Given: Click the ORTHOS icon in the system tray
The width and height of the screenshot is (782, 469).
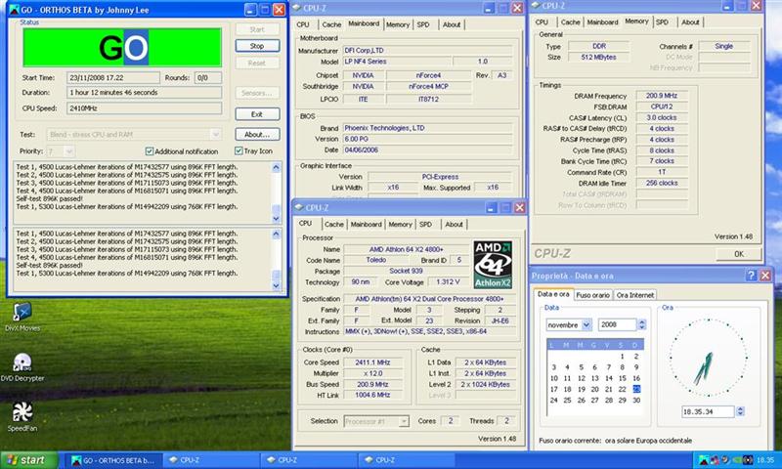Looking at the screenshot, I should [703, 460].
